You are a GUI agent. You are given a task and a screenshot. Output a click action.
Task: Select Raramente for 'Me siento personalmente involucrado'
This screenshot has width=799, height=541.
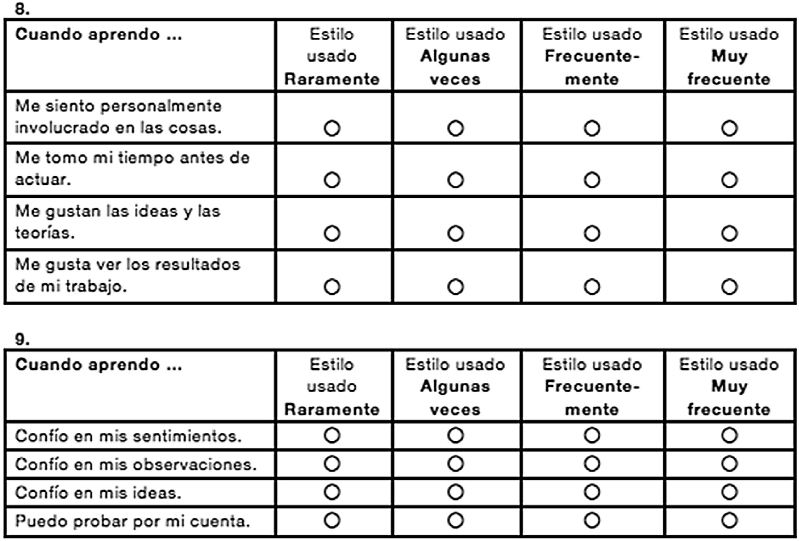(x=332, y=128)
